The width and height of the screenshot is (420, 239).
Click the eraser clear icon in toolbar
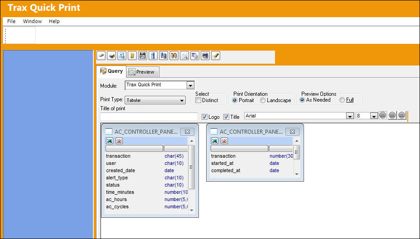point(101,56)
